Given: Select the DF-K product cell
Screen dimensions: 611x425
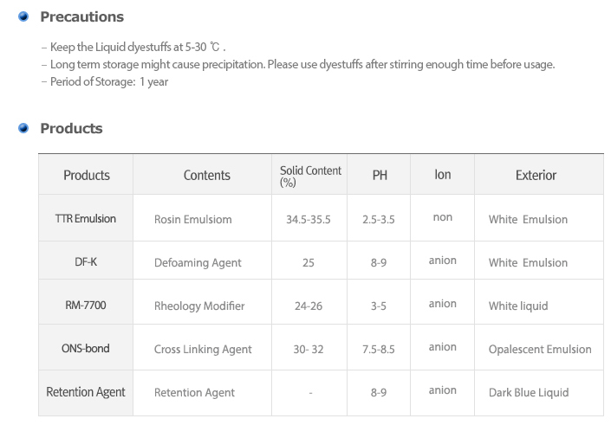Looking at the screenshot, I should (86, 261).
